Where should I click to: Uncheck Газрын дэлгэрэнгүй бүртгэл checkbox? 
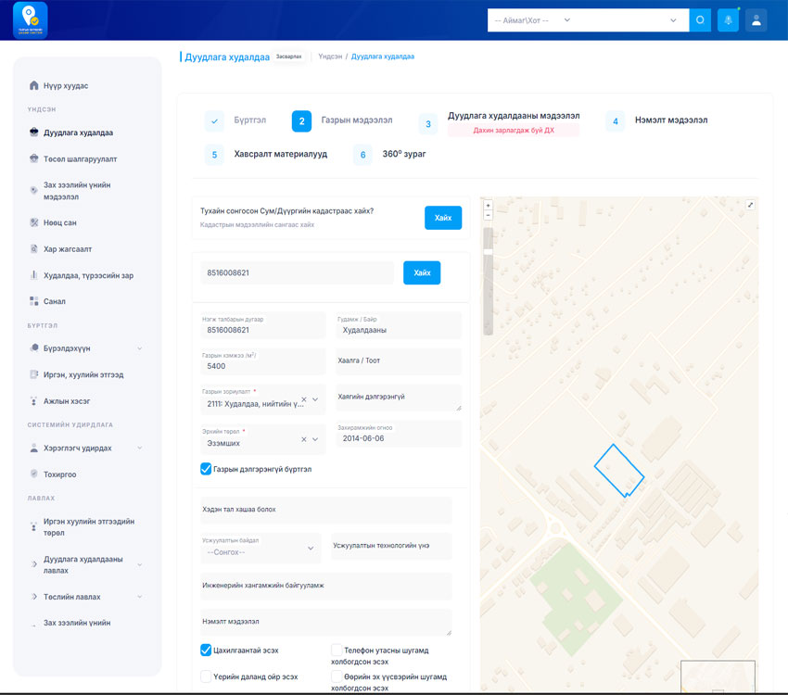[x=206, y=469]
